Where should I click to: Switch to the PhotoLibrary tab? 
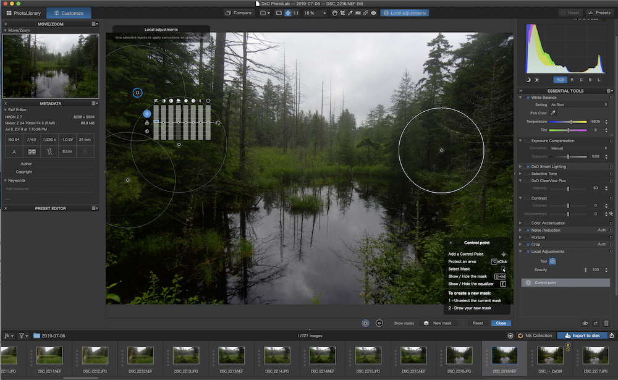coord(23,12)
